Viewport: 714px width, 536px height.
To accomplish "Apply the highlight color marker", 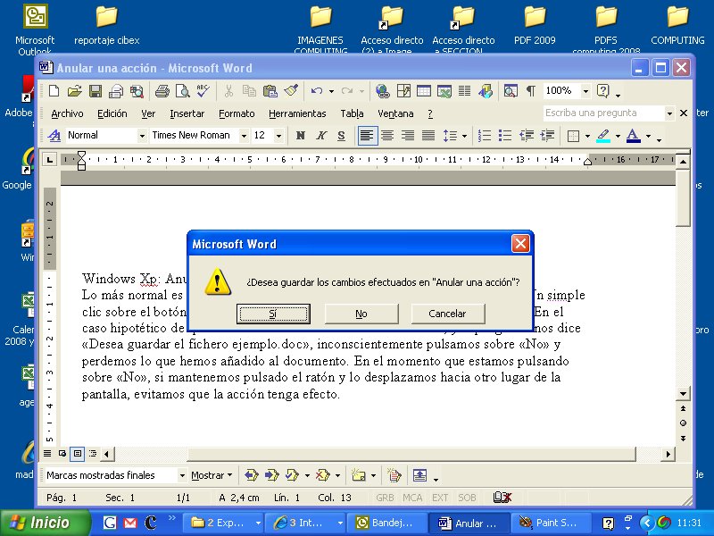I will pos(603,136).
